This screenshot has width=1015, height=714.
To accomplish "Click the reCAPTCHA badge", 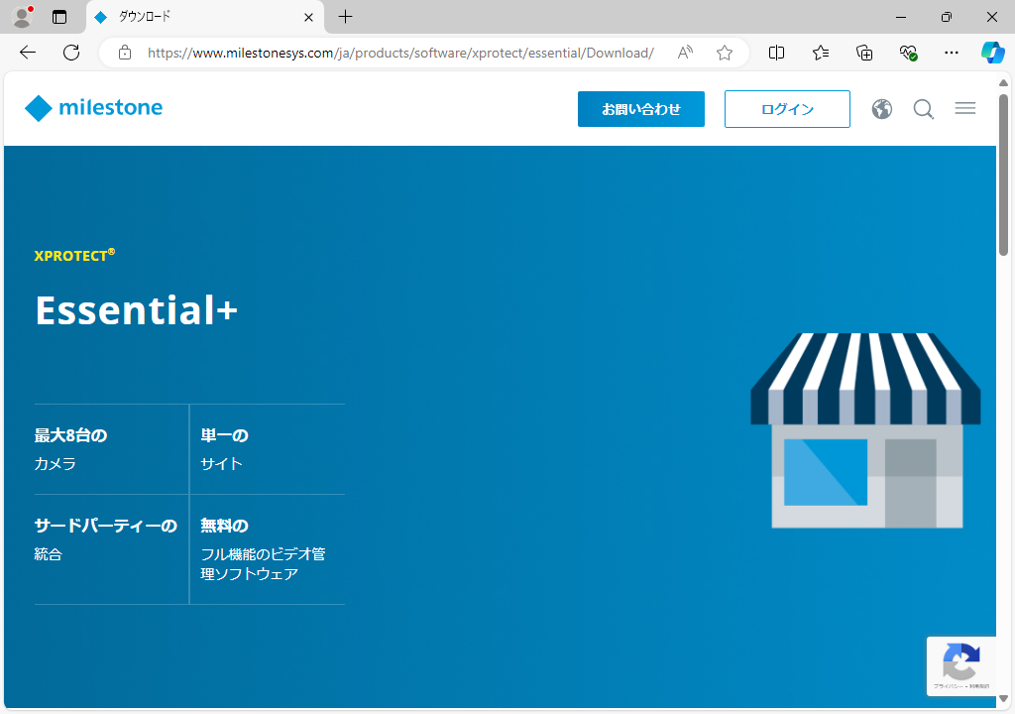I will click(961, 666).
